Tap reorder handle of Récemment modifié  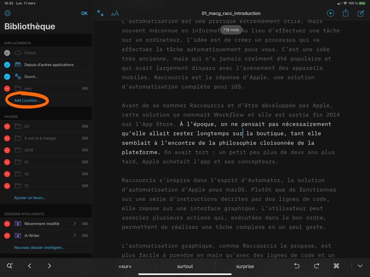85,223
